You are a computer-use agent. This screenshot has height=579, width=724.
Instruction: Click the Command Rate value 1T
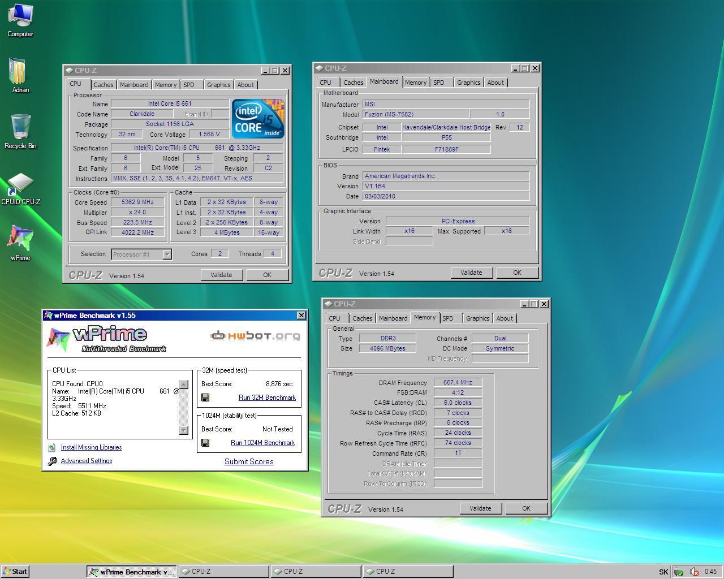point(458,453)
